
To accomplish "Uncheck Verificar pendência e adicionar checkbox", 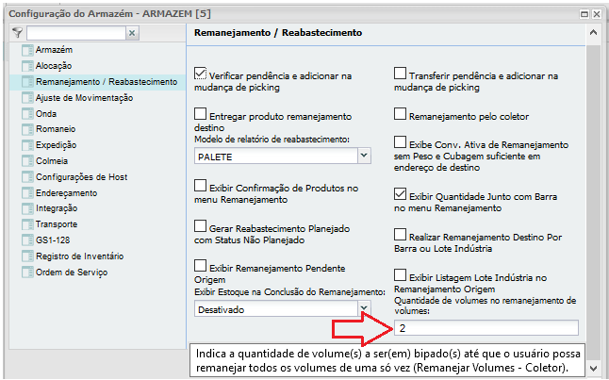I will [200, 74].
